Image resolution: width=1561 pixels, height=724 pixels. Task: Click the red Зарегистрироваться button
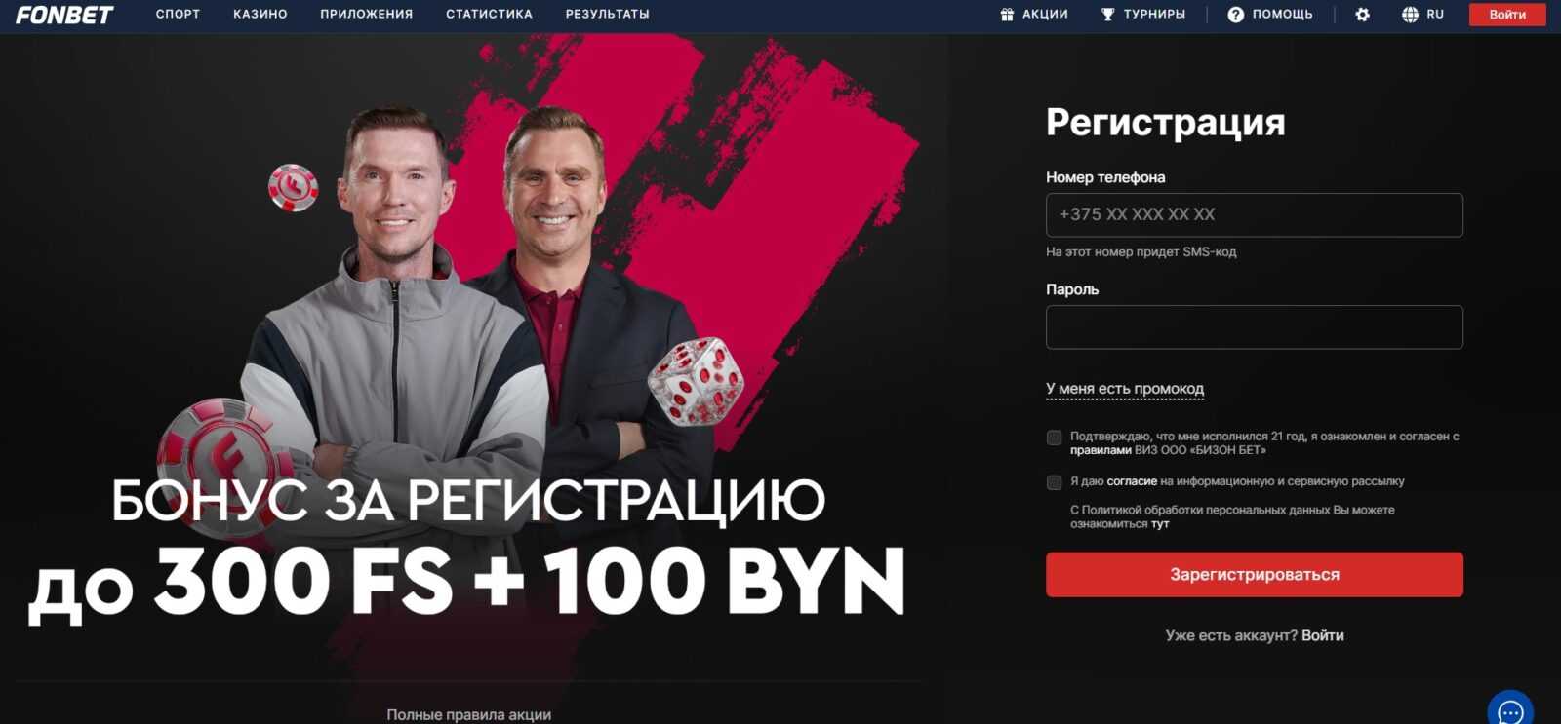tap(1255, 575)
